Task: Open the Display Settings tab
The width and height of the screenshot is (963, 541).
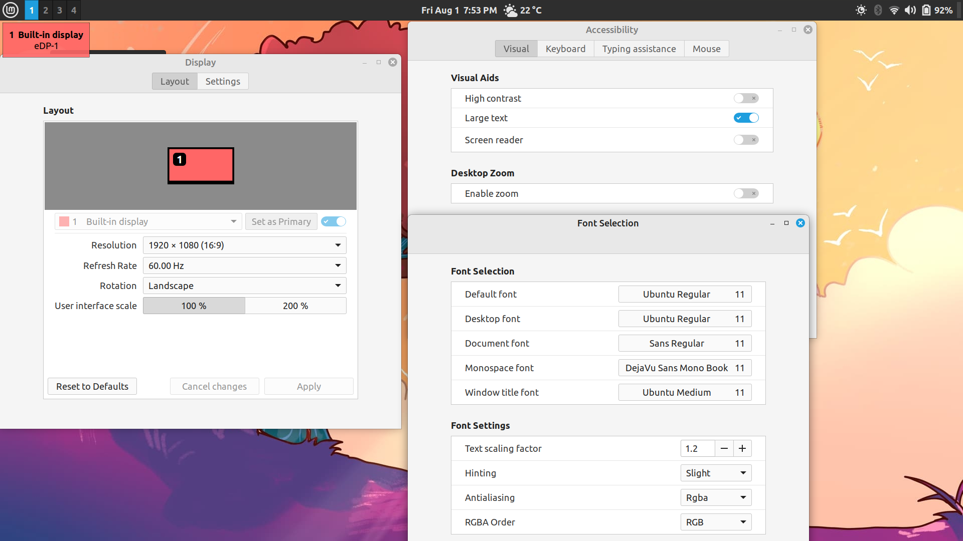Action: [x=223, y=81]
